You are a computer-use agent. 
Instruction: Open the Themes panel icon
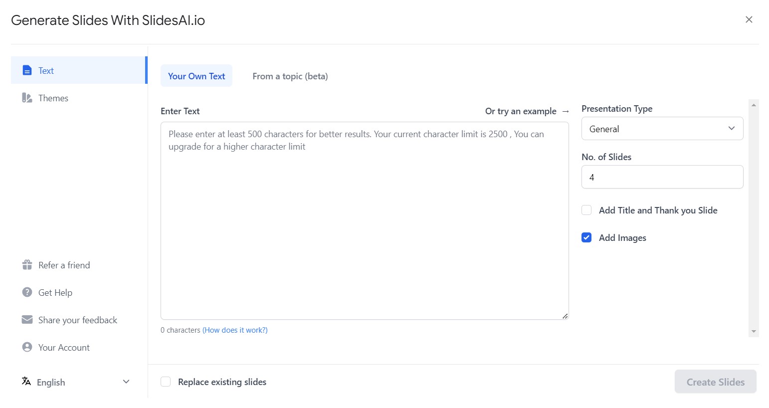point(27,98)
